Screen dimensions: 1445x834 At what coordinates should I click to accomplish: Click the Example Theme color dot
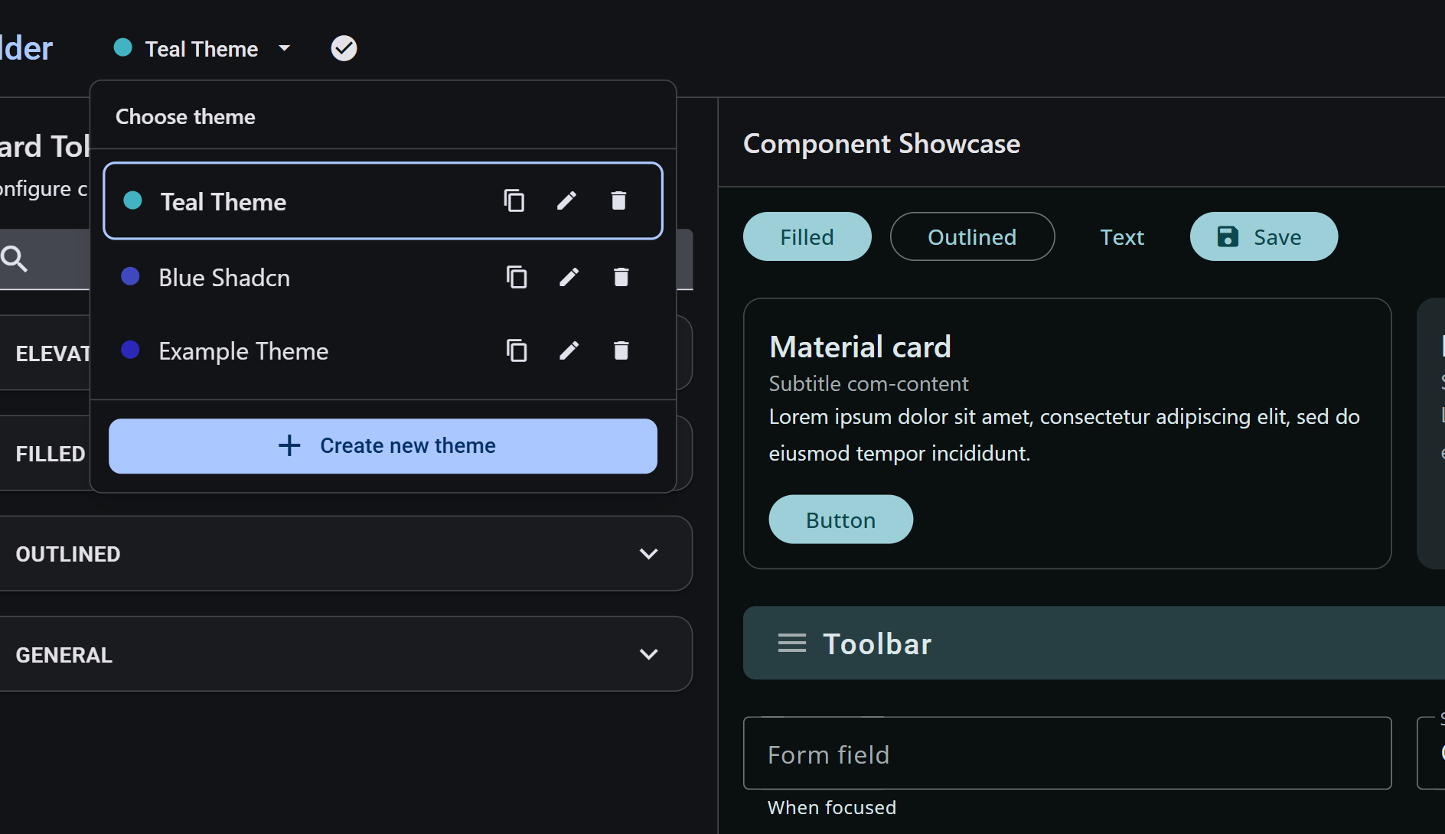coord(130,350)
